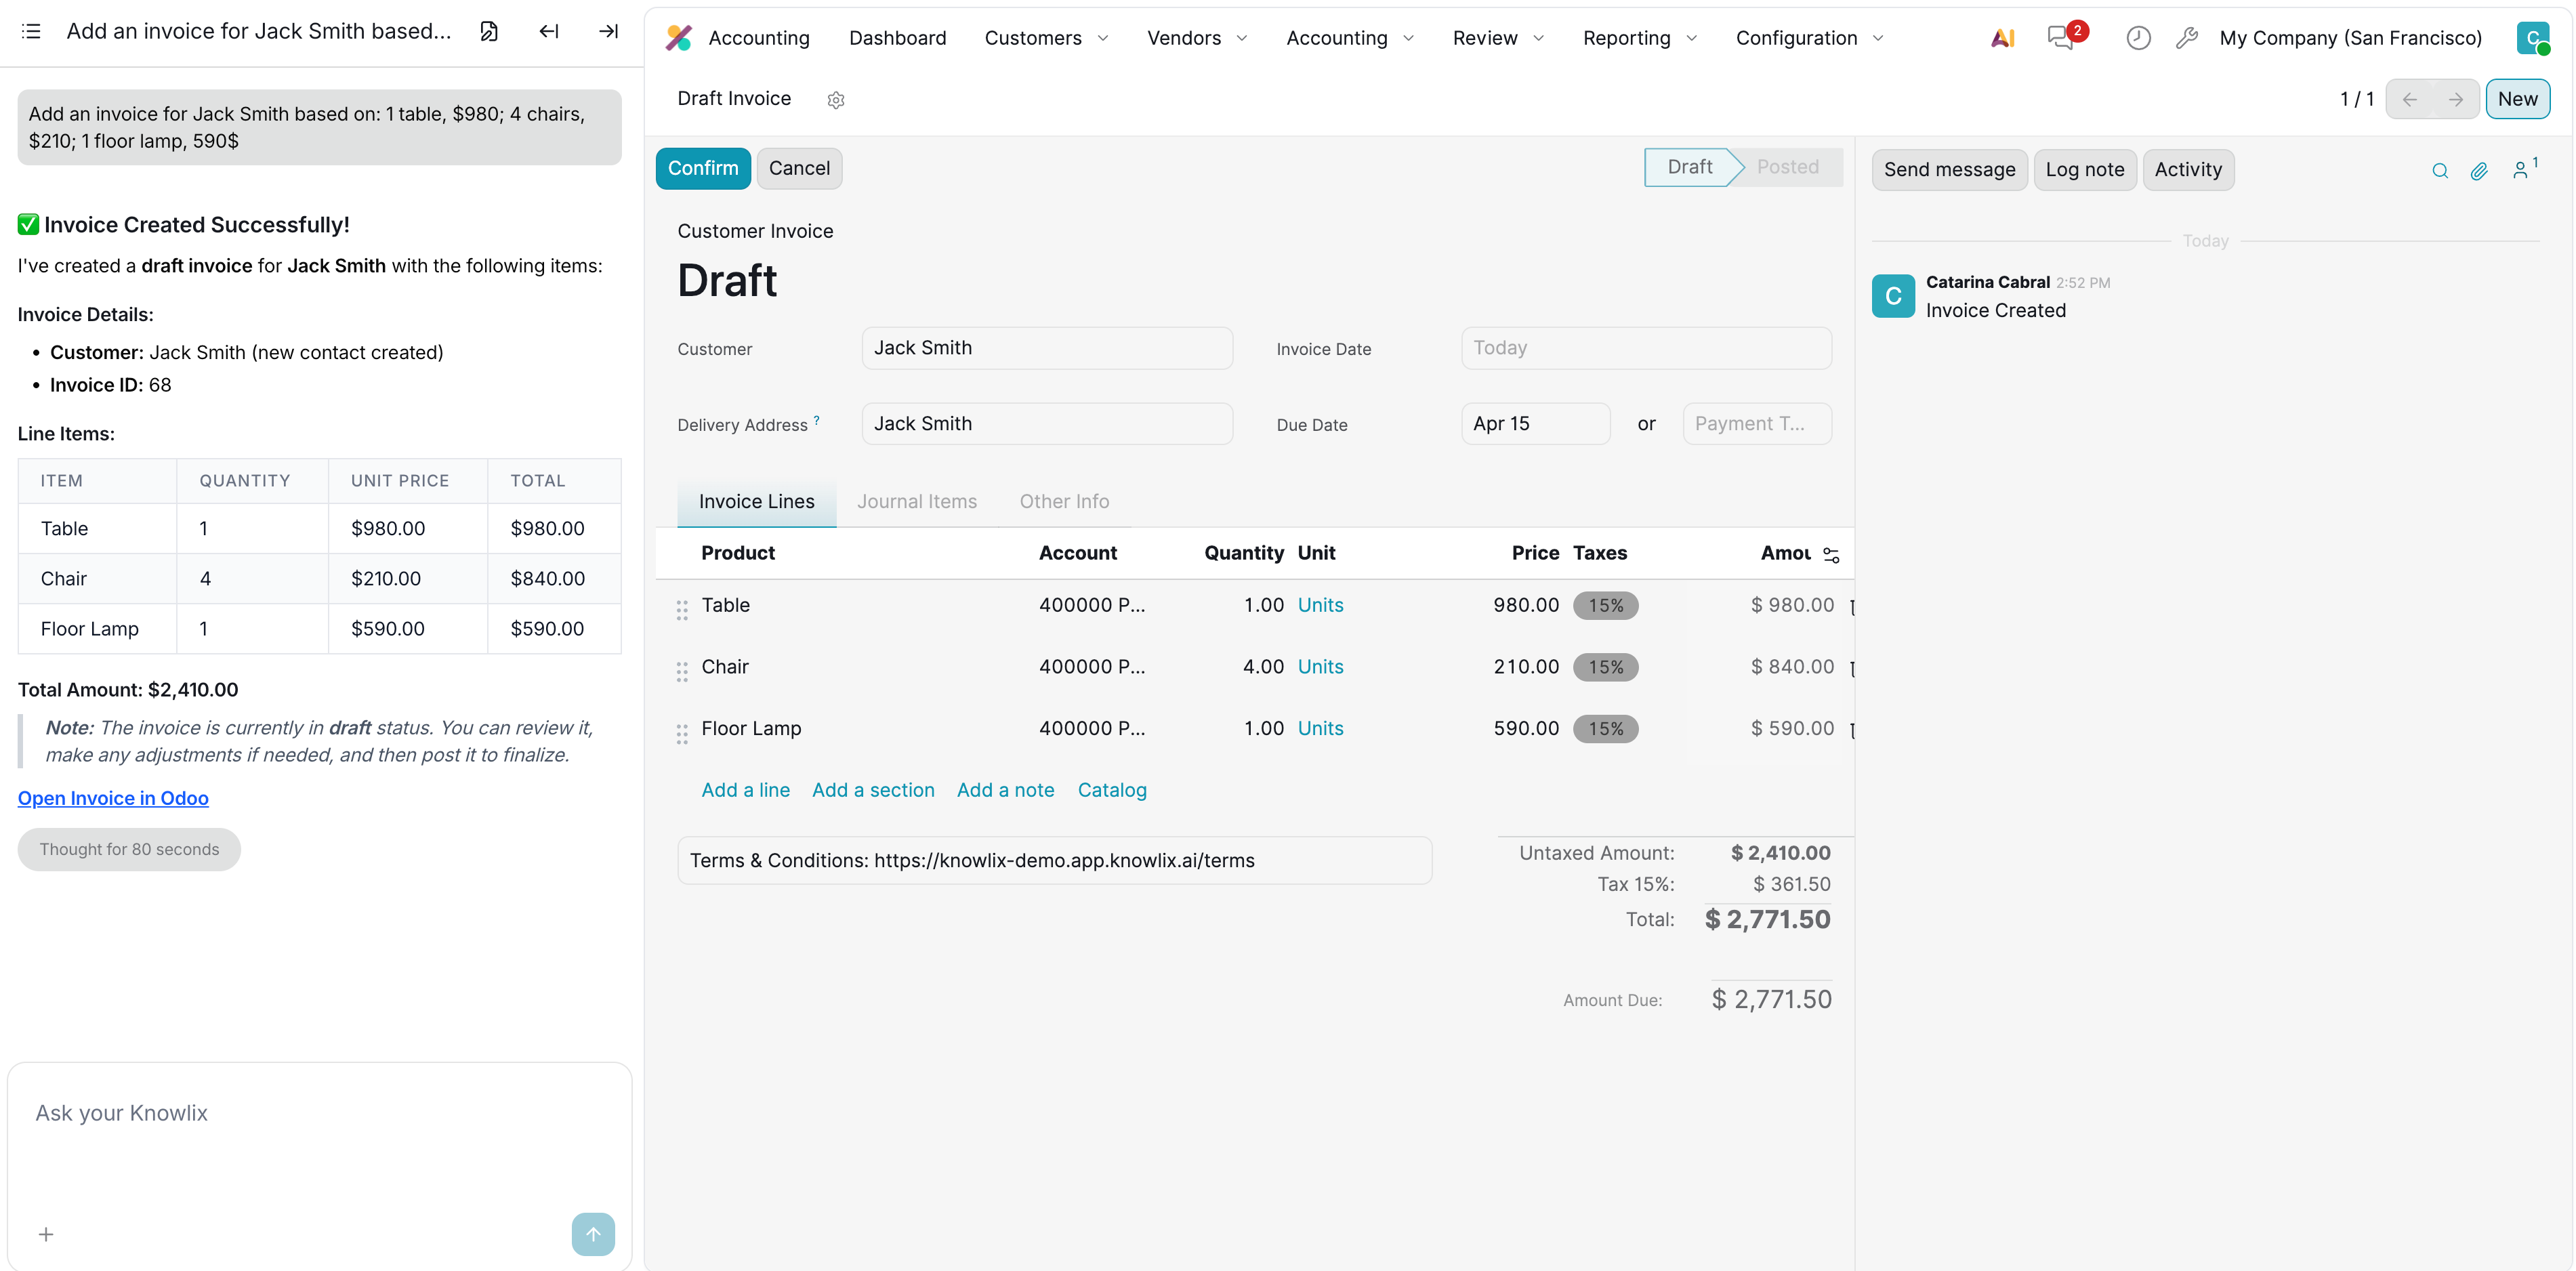Collapse the panel with left arrow icon
2576x1271 pixels.
coord(549,31)
